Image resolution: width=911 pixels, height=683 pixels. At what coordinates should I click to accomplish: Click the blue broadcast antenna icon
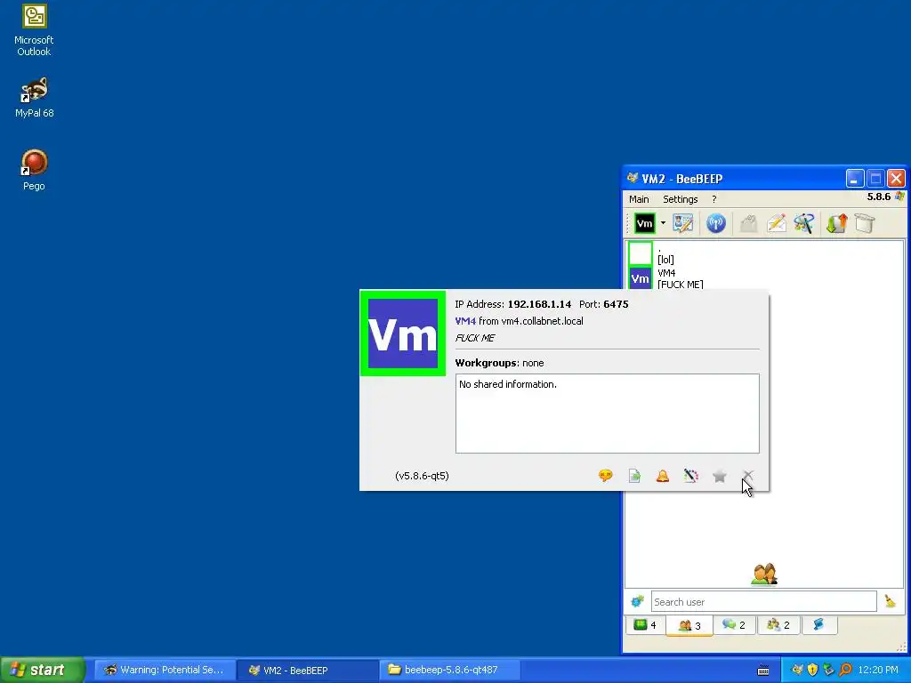[716, 223]
